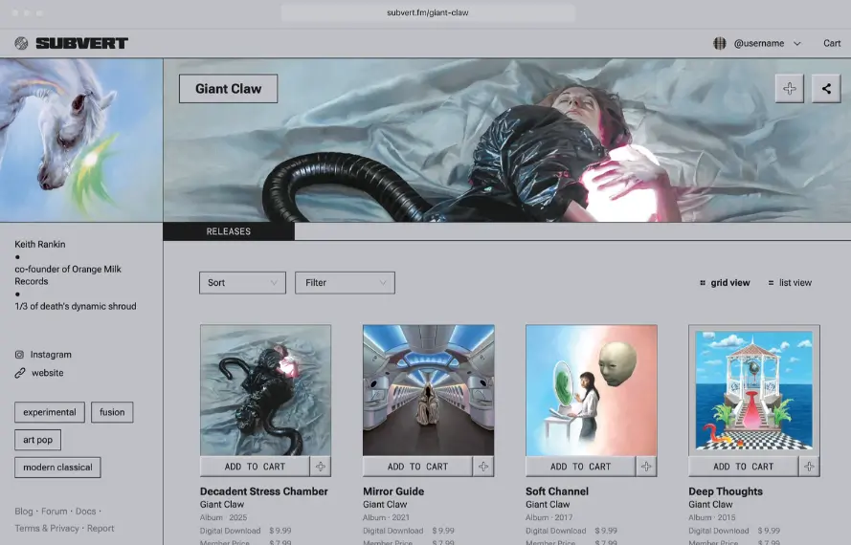Open the Mirror Guide title link
The width and height of the screenshot is (851, 545).
point(393,491)
